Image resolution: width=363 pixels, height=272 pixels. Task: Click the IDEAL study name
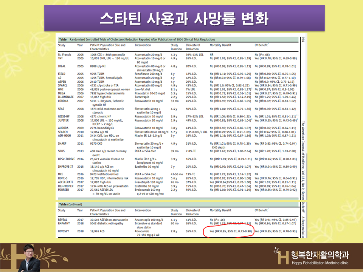(62, 66)
